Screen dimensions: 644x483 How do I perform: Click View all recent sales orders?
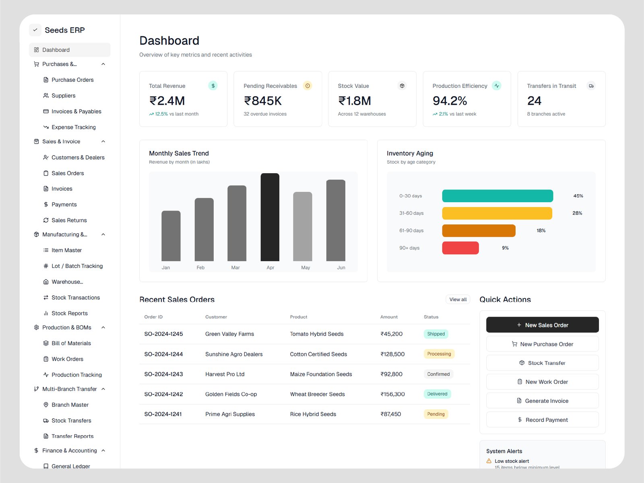[458, 299]
